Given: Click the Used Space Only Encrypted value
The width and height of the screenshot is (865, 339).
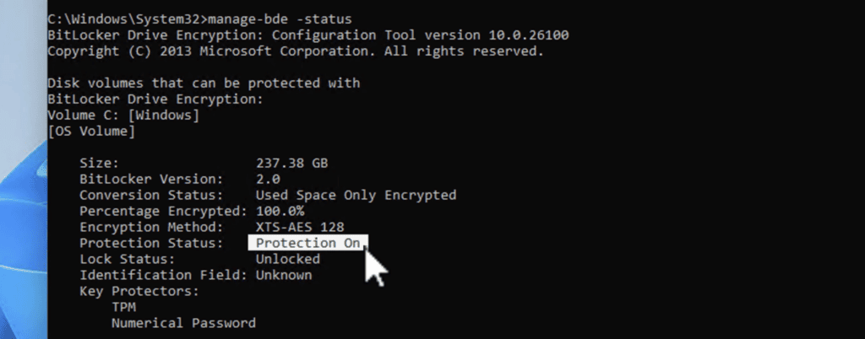Looking at the screenshot, I should point(356,196).
